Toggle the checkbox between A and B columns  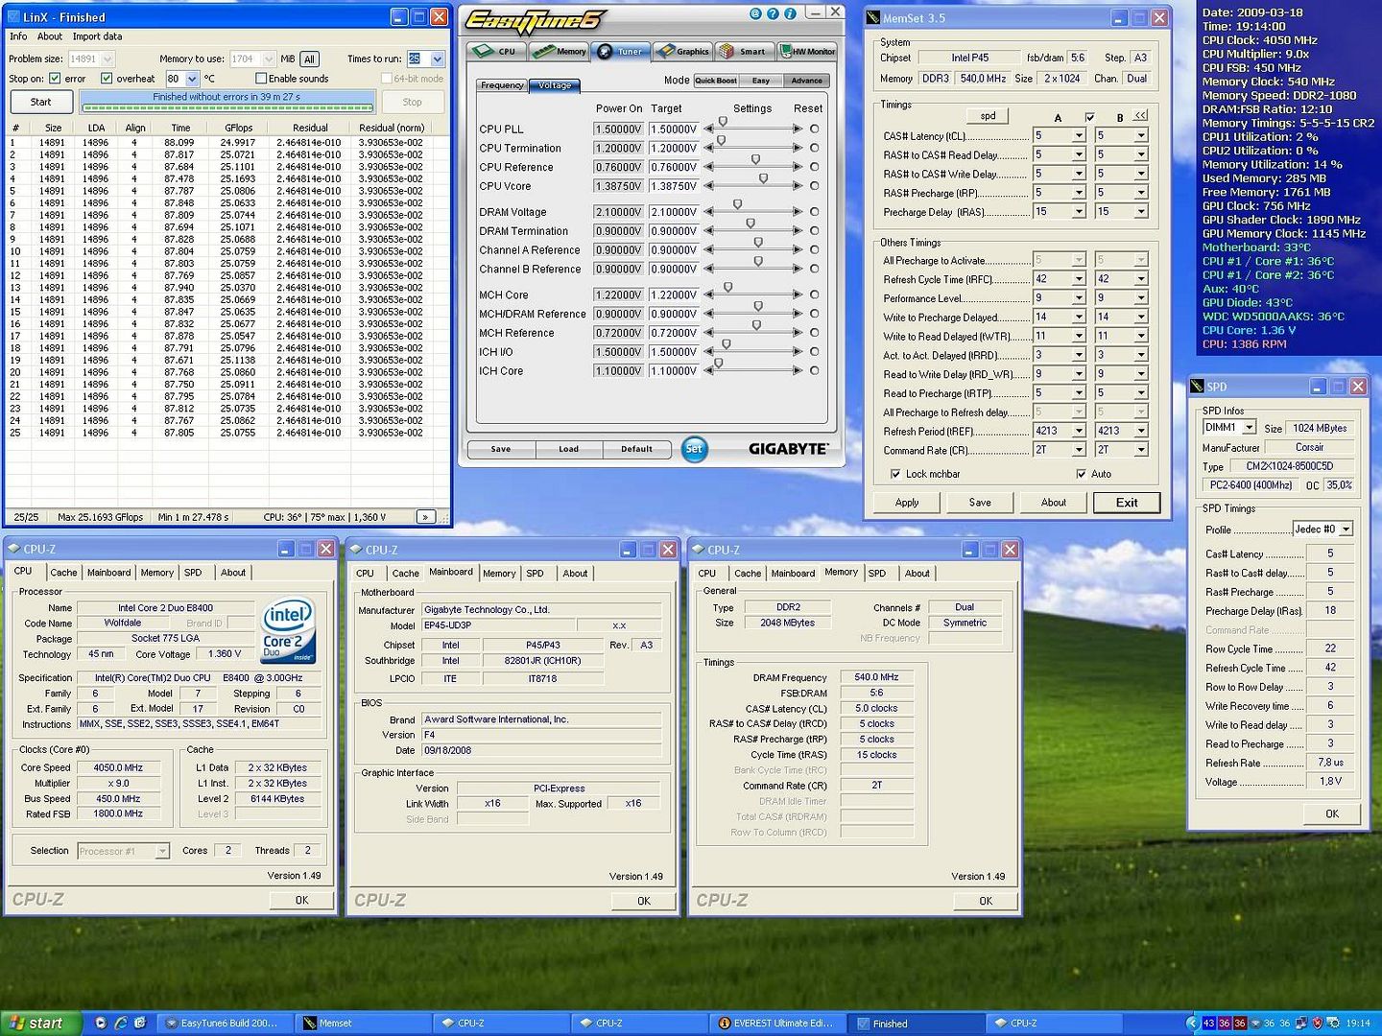click(x=1089, y=117)
